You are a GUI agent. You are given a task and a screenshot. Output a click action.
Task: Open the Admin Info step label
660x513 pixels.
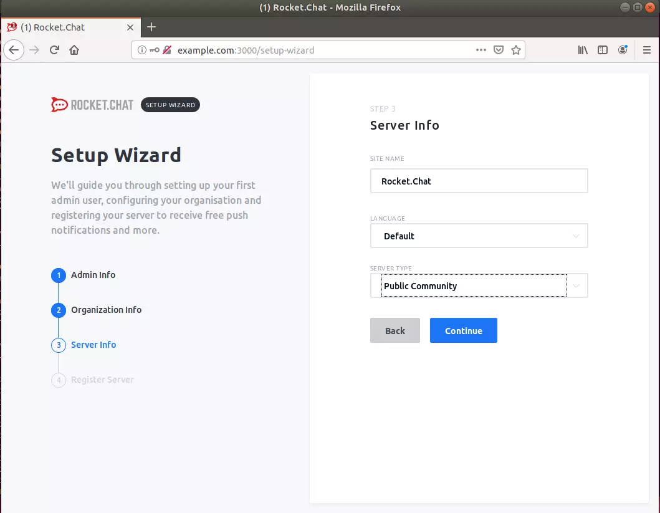(93, 275)
